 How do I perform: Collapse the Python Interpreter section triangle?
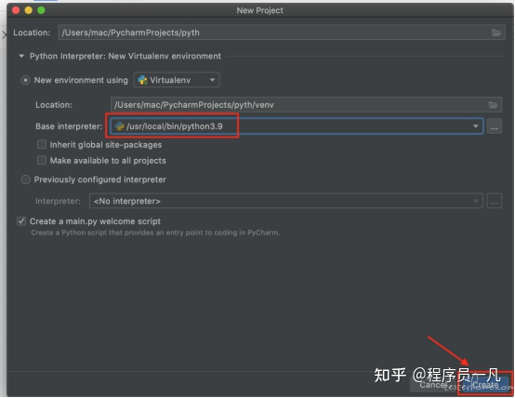coord(21,56)
